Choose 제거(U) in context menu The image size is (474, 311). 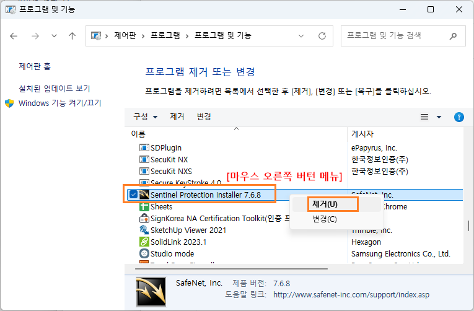click(x=325, y=204)
